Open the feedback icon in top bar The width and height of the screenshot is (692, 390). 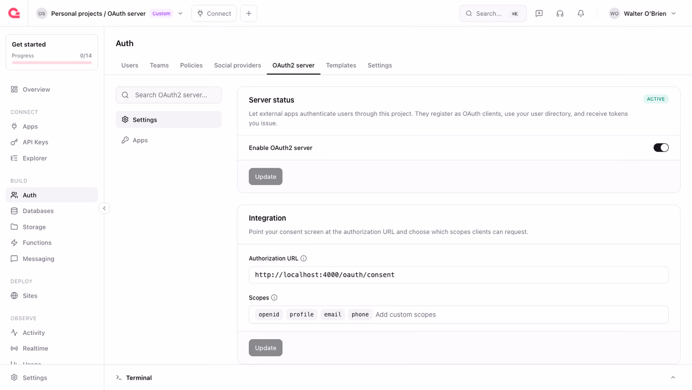coord(539,14)
